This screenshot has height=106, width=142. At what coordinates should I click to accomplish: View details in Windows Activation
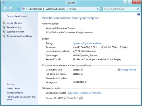click(85, 93)
